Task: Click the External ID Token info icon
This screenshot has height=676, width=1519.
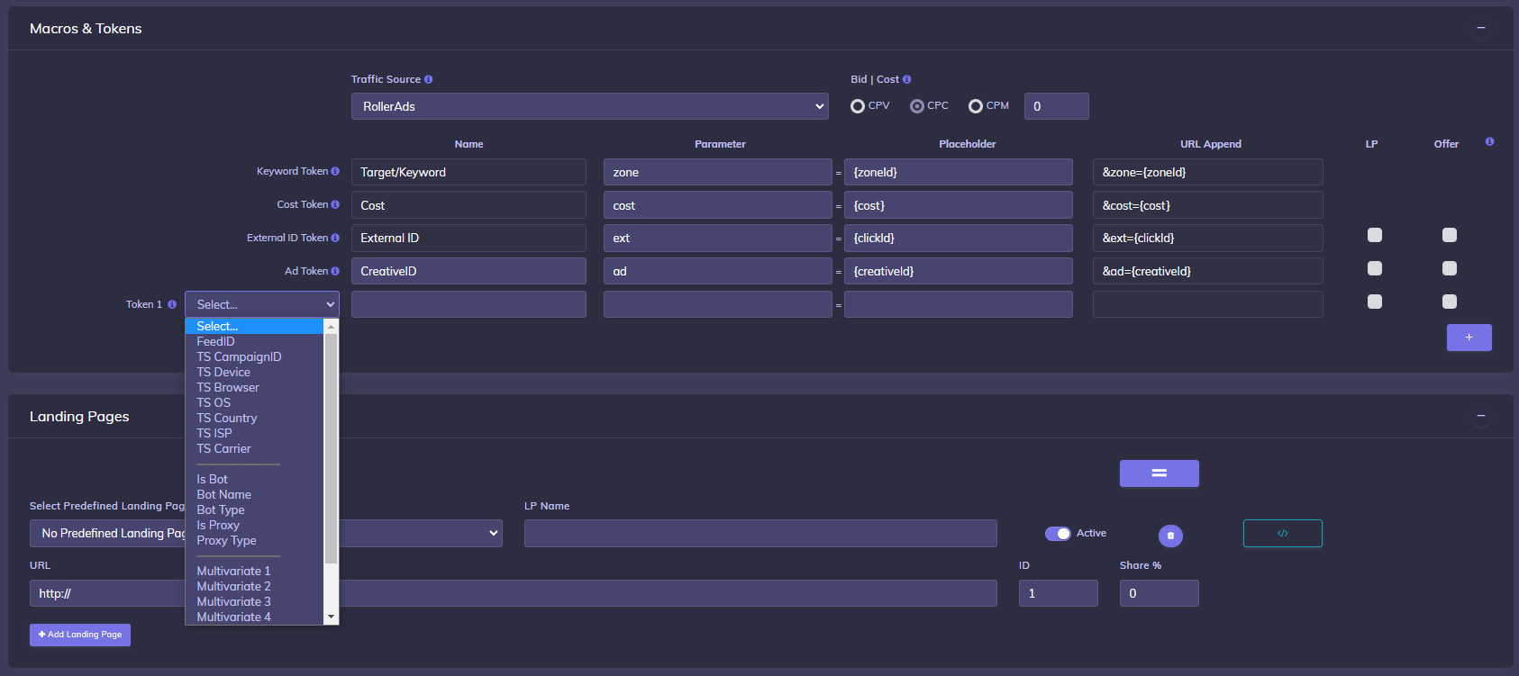Action: [x=335, y=238]
